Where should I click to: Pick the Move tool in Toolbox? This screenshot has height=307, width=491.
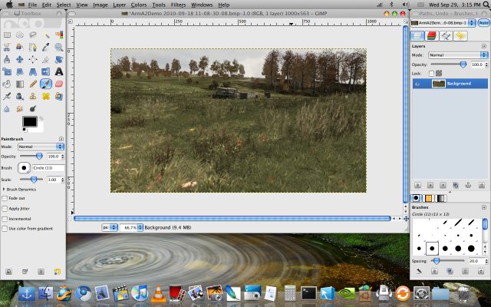pos(20,59)
